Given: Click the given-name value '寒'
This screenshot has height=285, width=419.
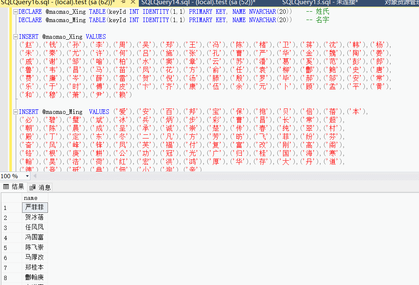Looking at the screenshot, I should click(x=333, y=154).
